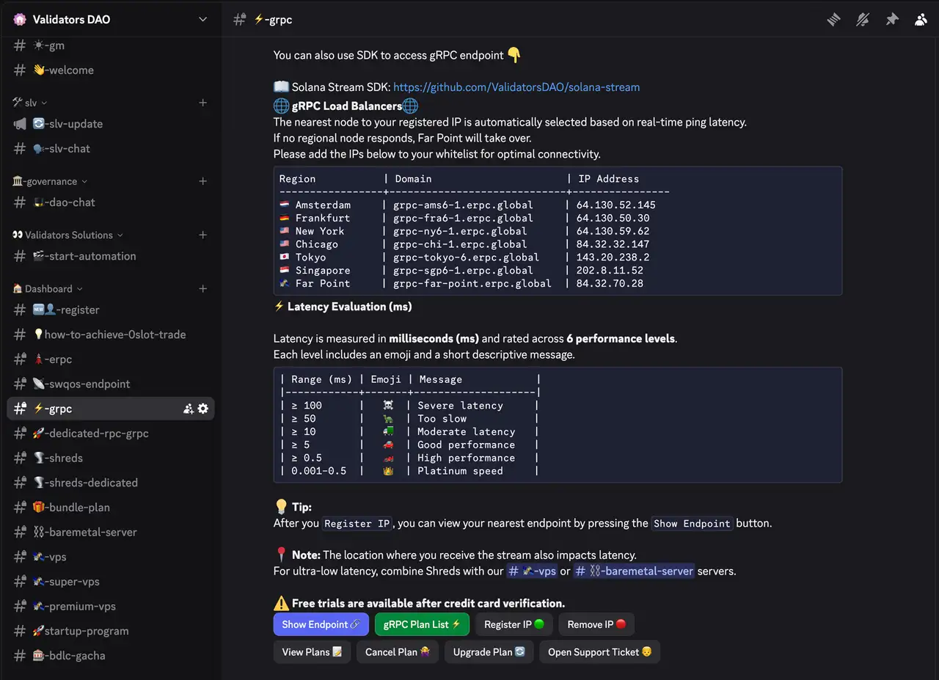Click the Validators DAO server icon

pyautogui.click(x=18, y=18)
